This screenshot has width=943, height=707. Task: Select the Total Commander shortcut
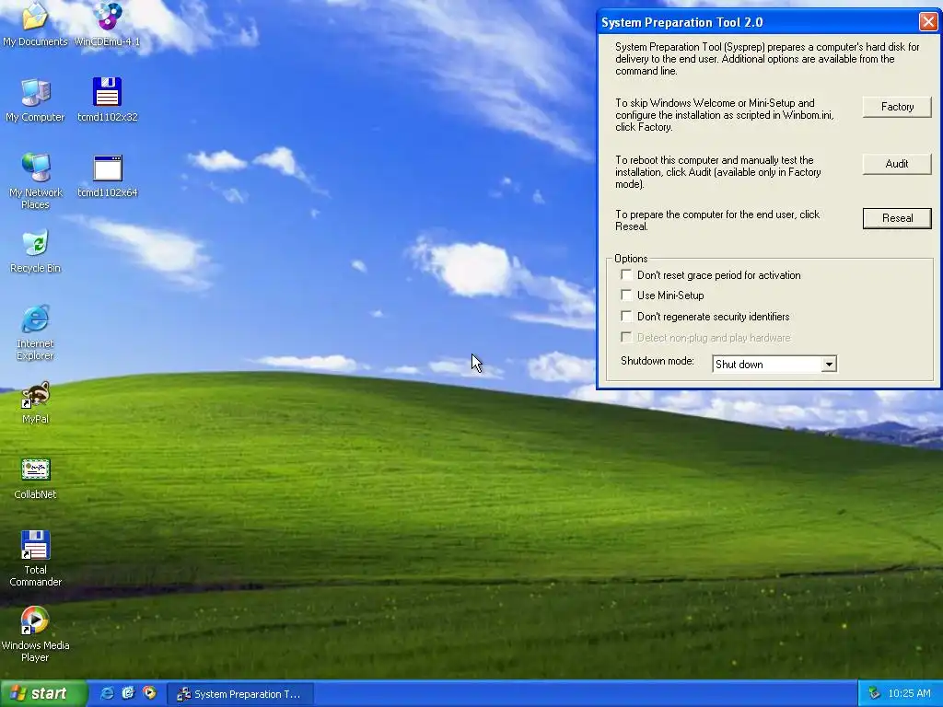click(35, 558)
